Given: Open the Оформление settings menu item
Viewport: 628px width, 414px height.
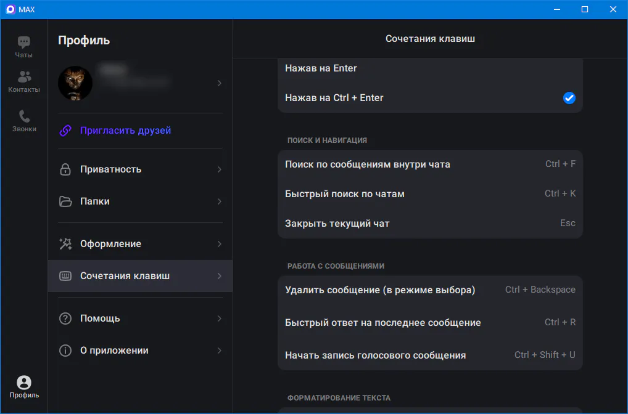Looking at the screenshot, I should 110,244.
